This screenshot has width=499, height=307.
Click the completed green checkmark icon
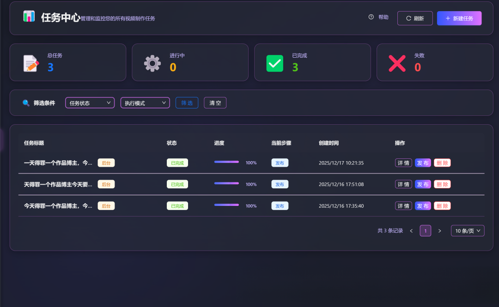click(x=275, y=63)
